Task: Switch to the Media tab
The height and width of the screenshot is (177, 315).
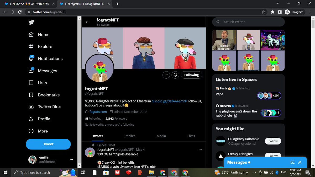Action: (161, 136)
